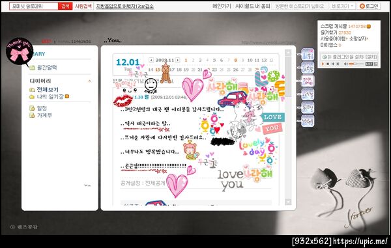Select date 26 in the calendar strip
Image resolution: width=391 pixels, height=248 pixels.
click(x=236, y=70)
